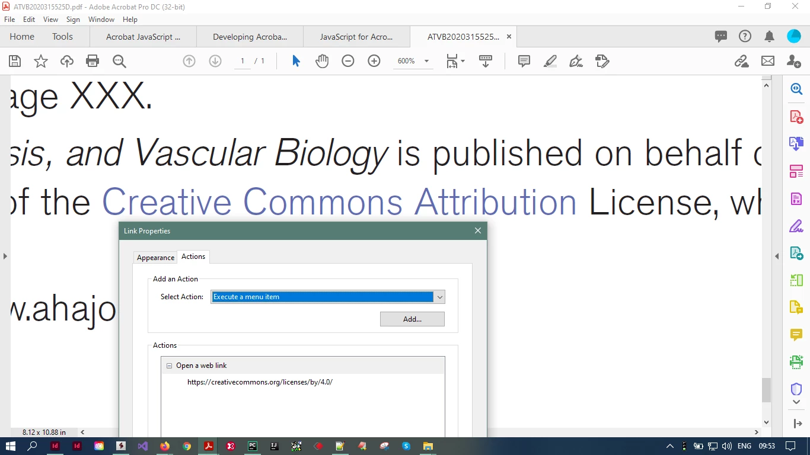The width and height of the screenshot is (810, 455).
Task: Open the 600% zoom level dropdown
Action: tap(413, 61)
